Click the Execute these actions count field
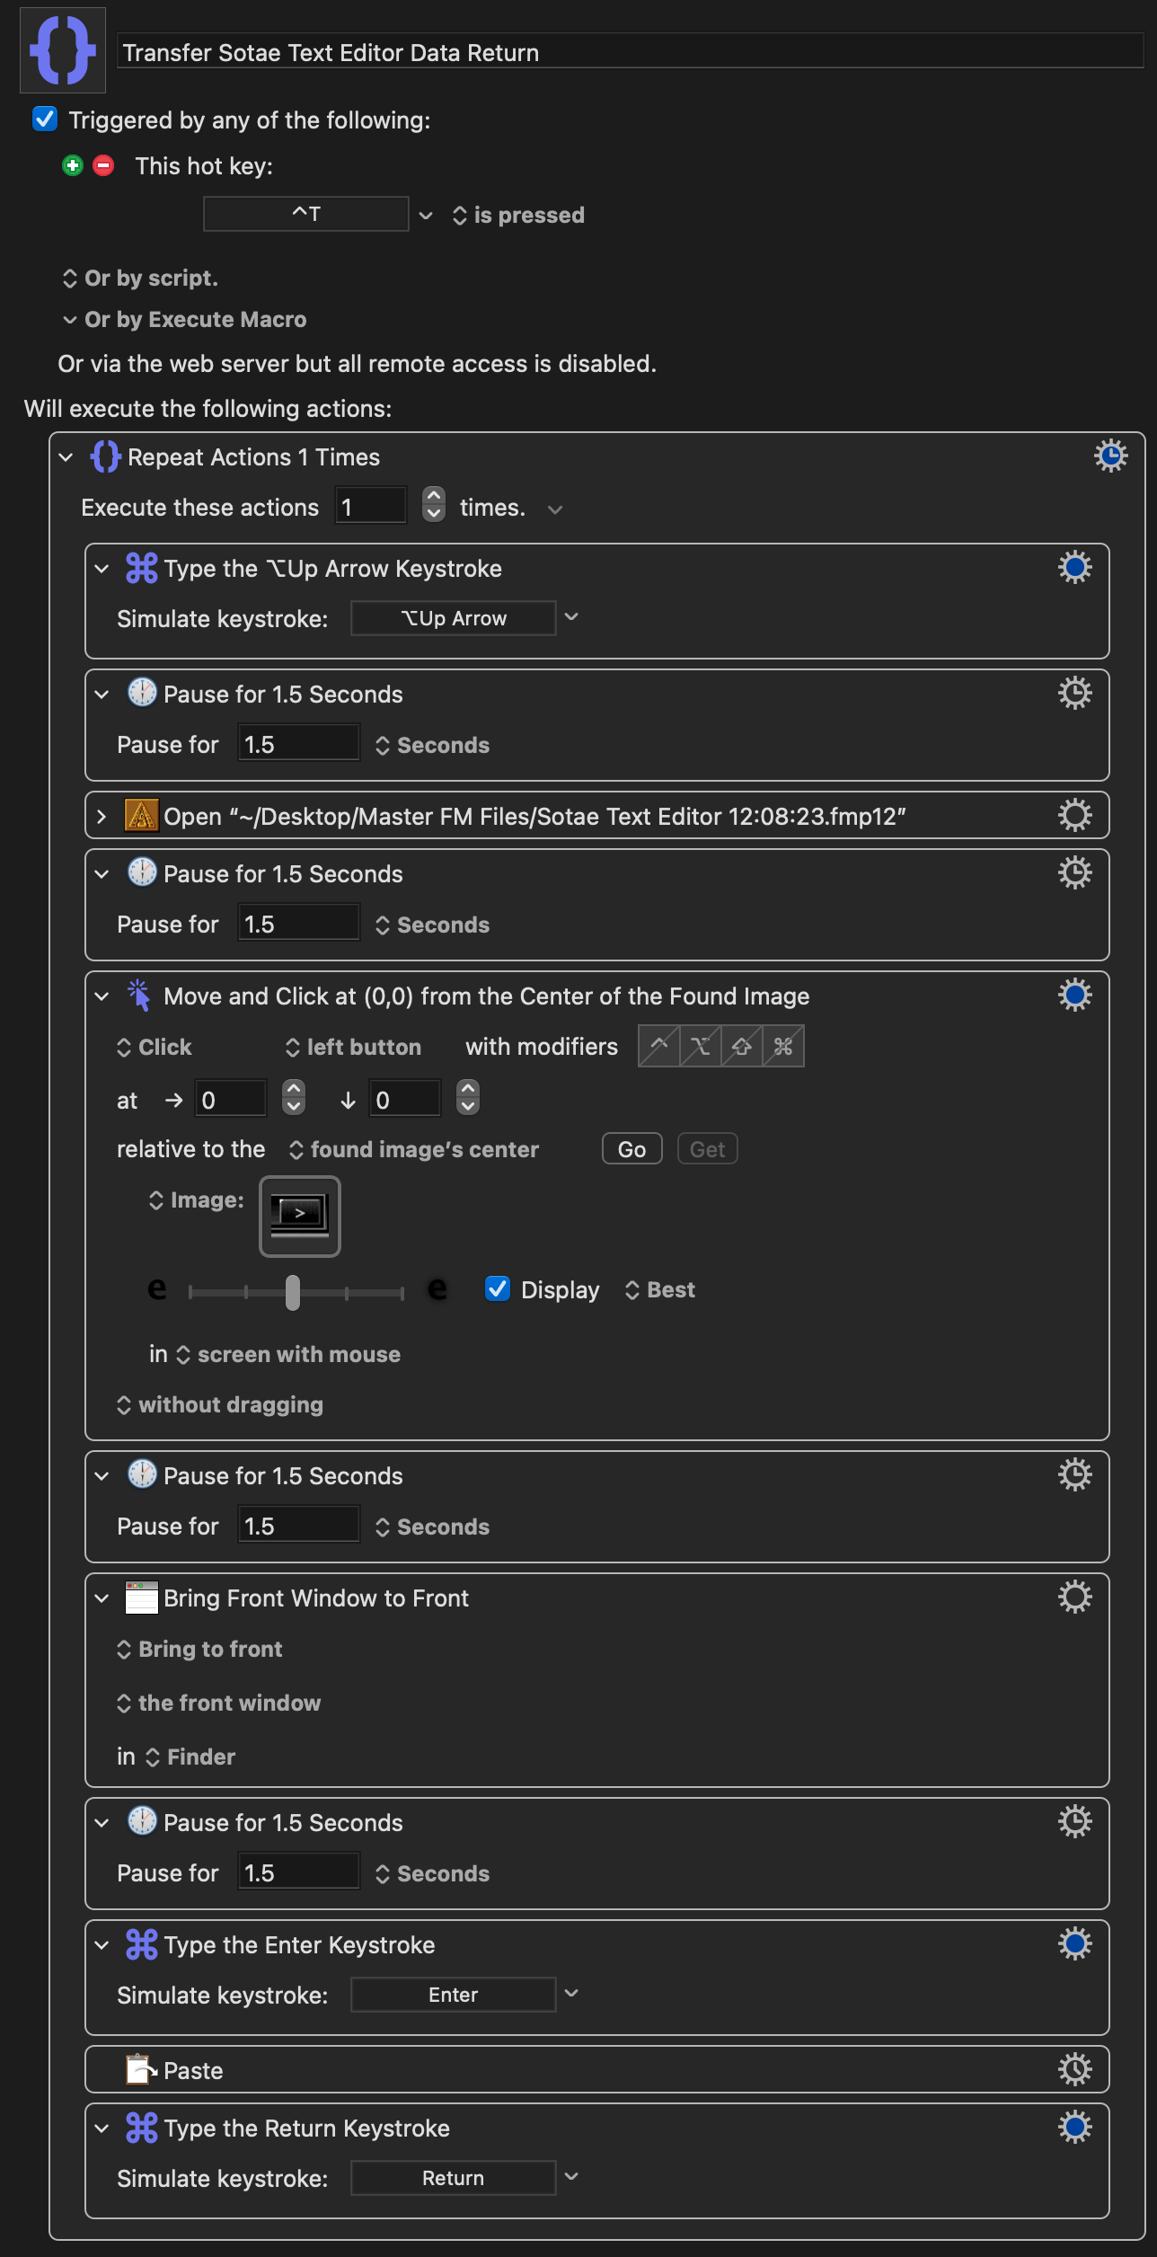Viewport: 1157px width, 2257px height. click(x=371, y=506)
